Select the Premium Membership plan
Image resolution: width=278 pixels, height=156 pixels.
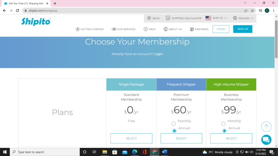[x=181, y=138]
